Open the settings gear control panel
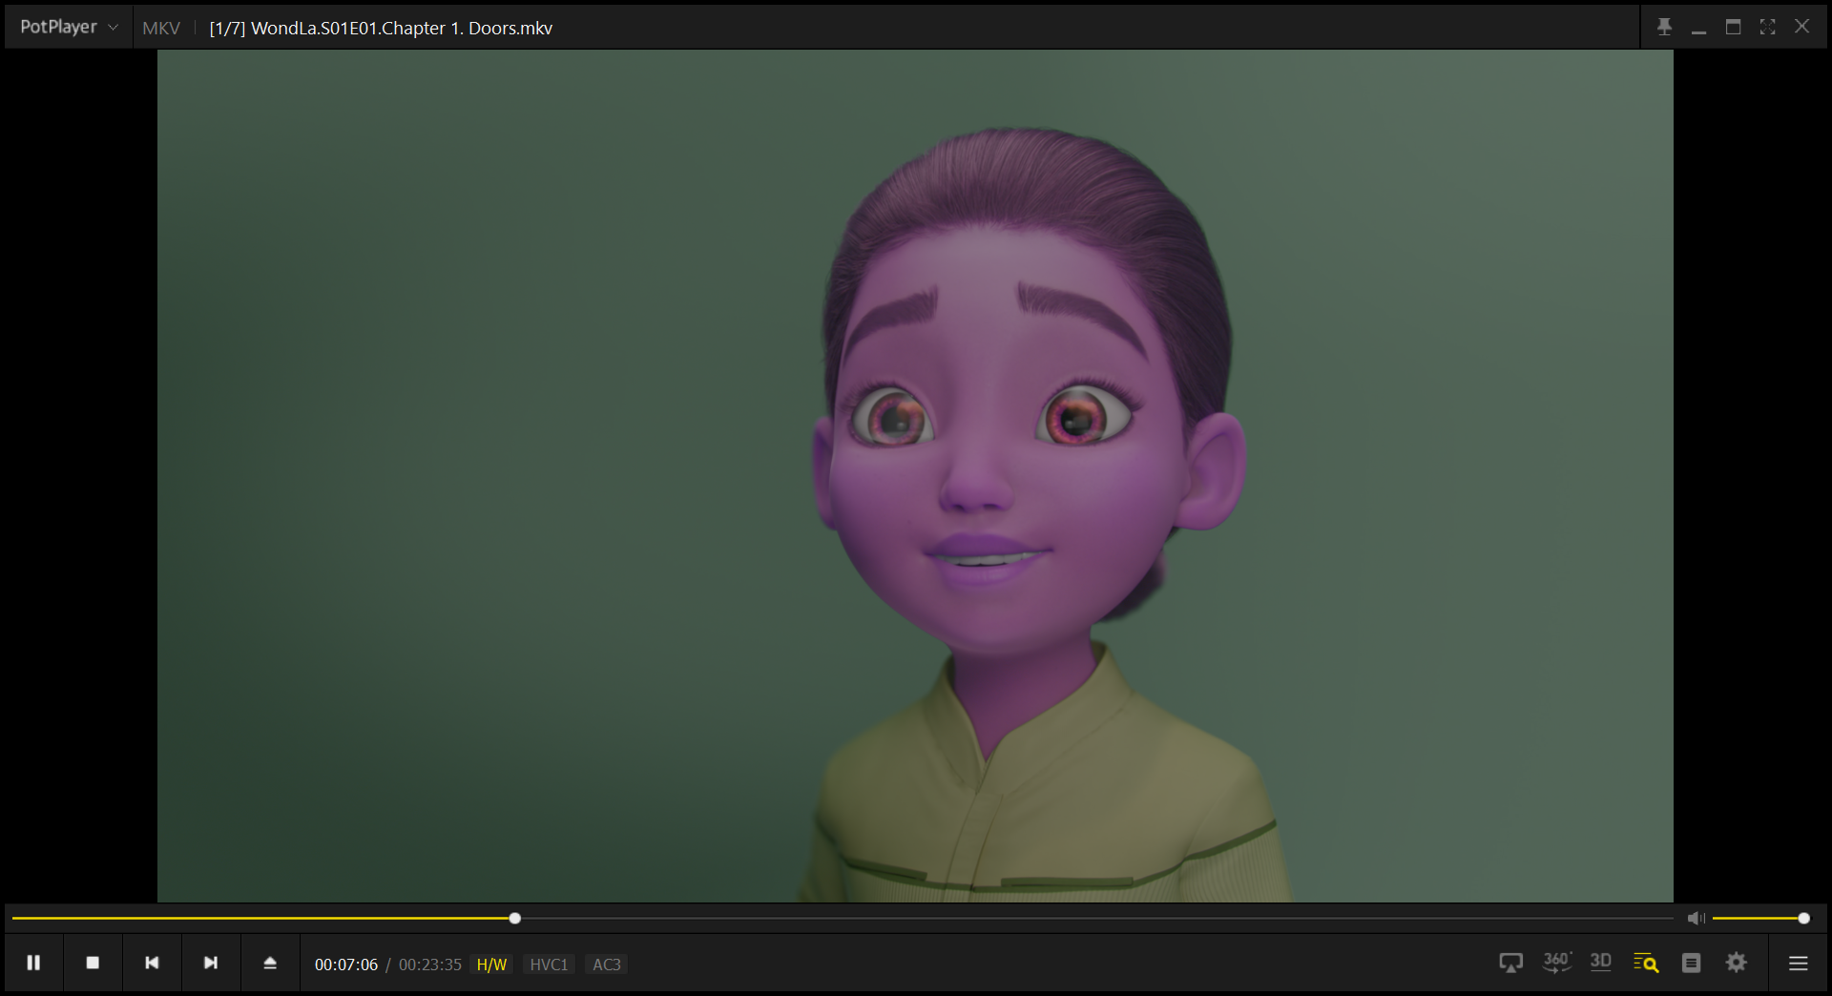Viewport: 1832px width, 996px height. 1737,963
